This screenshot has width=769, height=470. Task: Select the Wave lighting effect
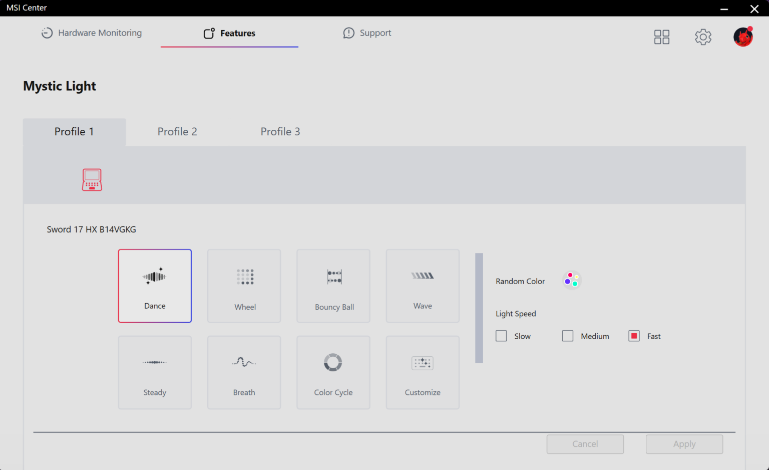coord(423,286)
